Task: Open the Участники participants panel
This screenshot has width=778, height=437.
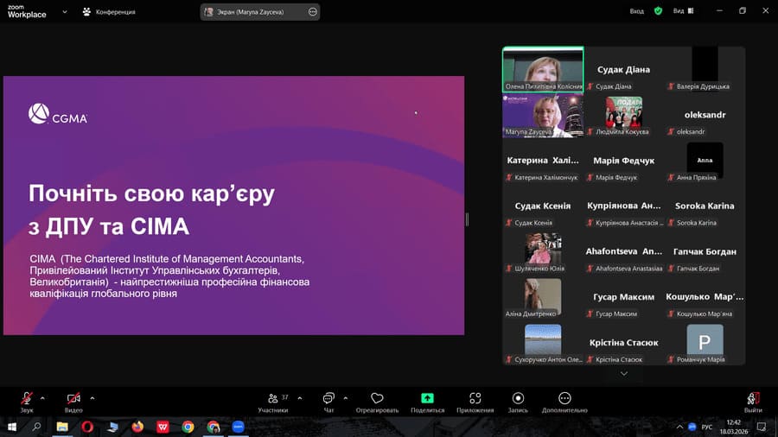Action: (x=273, y=398)
